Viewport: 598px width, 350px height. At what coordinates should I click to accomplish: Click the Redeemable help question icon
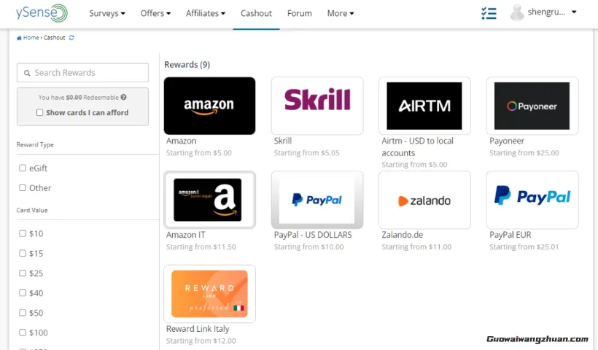[123, 97]
